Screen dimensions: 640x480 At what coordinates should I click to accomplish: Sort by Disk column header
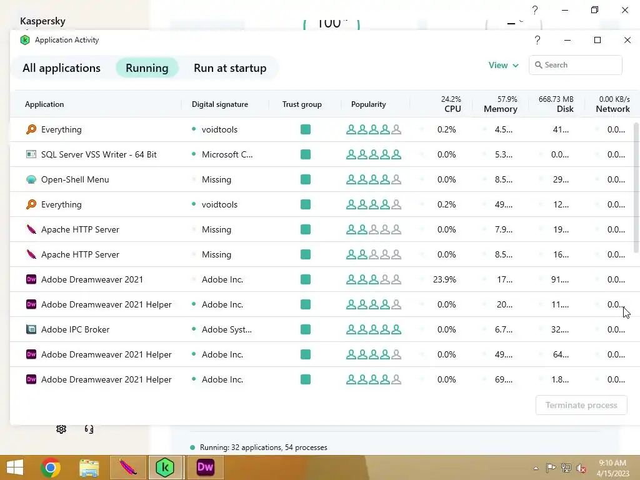[x=556, y=104]
